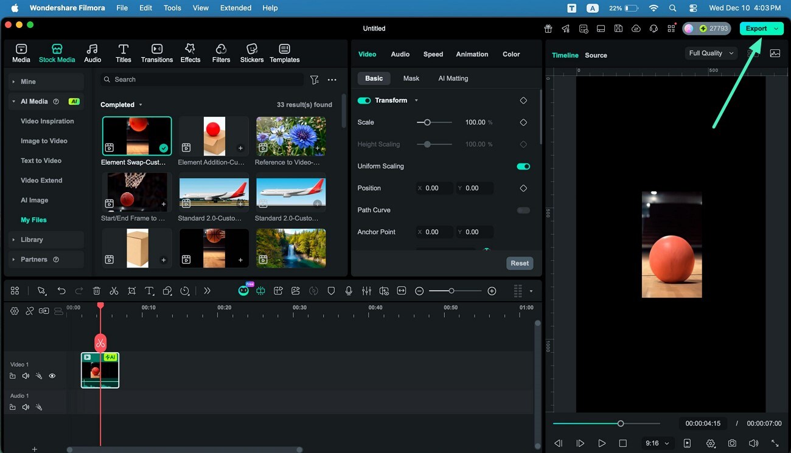
Task: Click the Speed adjustment clock icon
Action: tap(185, 291)
